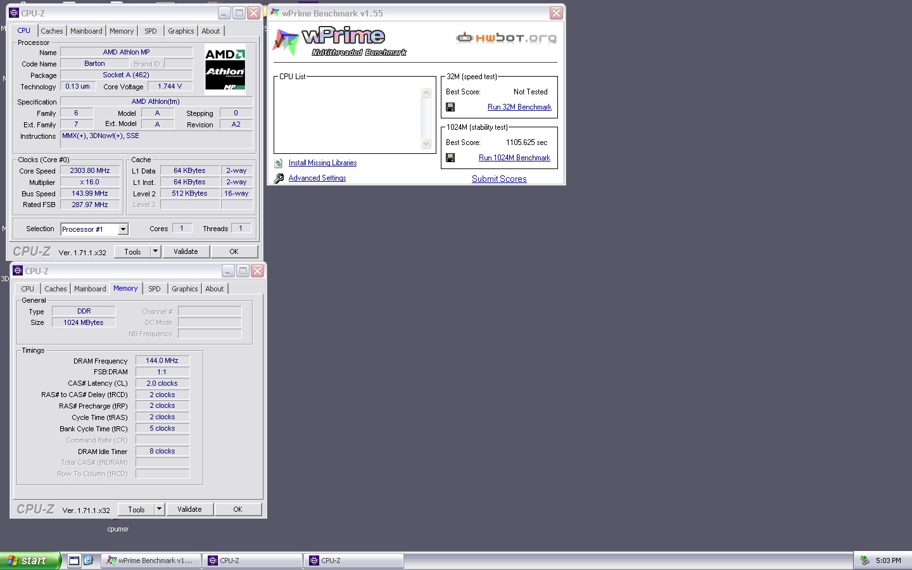Open Install Missing Libraries link
This screenshot has width=912, height=570.
point(322,163)
